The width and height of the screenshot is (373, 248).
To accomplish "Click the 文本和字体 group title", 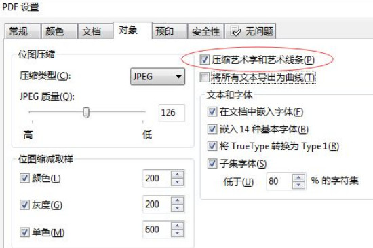I will coord(229,95).
